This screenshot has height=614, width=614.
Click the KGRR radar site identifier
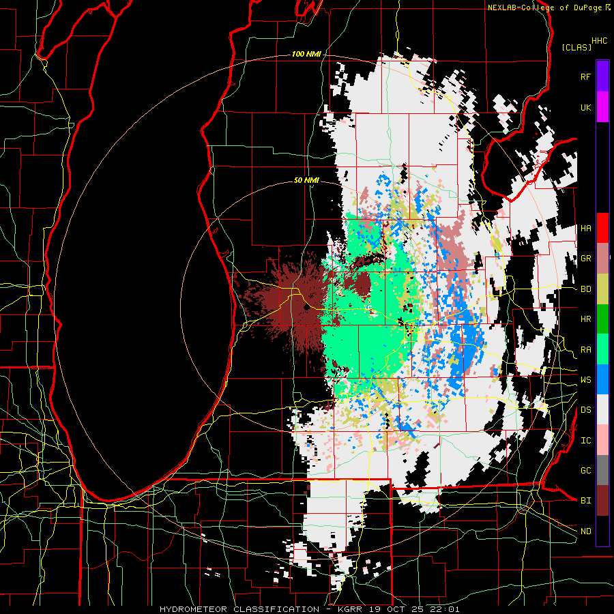click(x=349, y=609)
